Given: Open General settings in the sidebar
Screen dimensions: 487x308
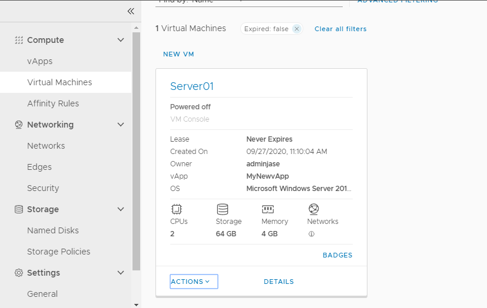Looking at the screenshot, I should point(42,294).
